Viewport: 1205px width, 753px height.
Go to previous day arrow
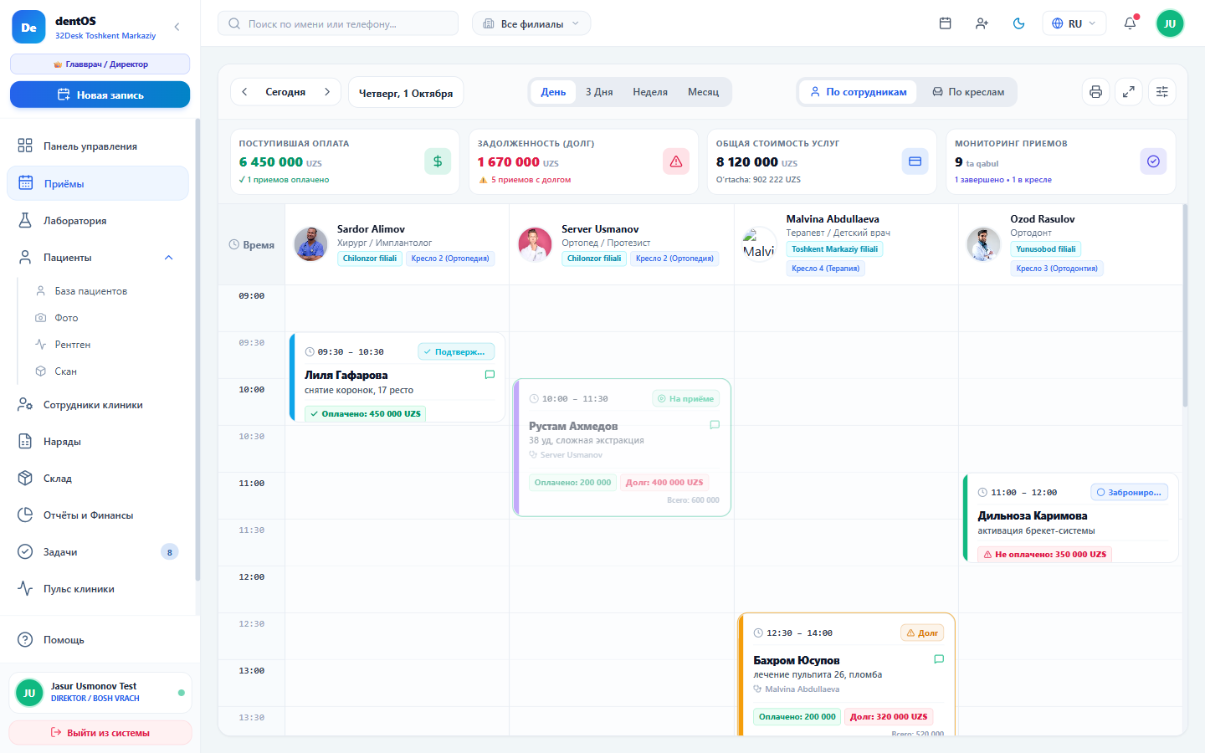(244, 92)
